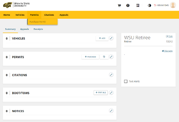The image size is (179, 122).
Task: Click the WSU Retiree name heading
Action: click(x=137, y=38)
